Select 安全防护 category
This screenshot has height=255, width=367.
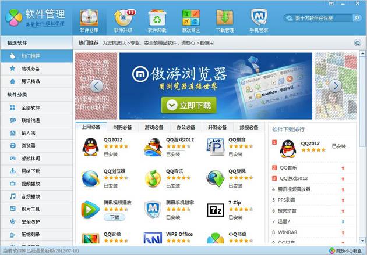pyautogui.click(x=37, y=222)
